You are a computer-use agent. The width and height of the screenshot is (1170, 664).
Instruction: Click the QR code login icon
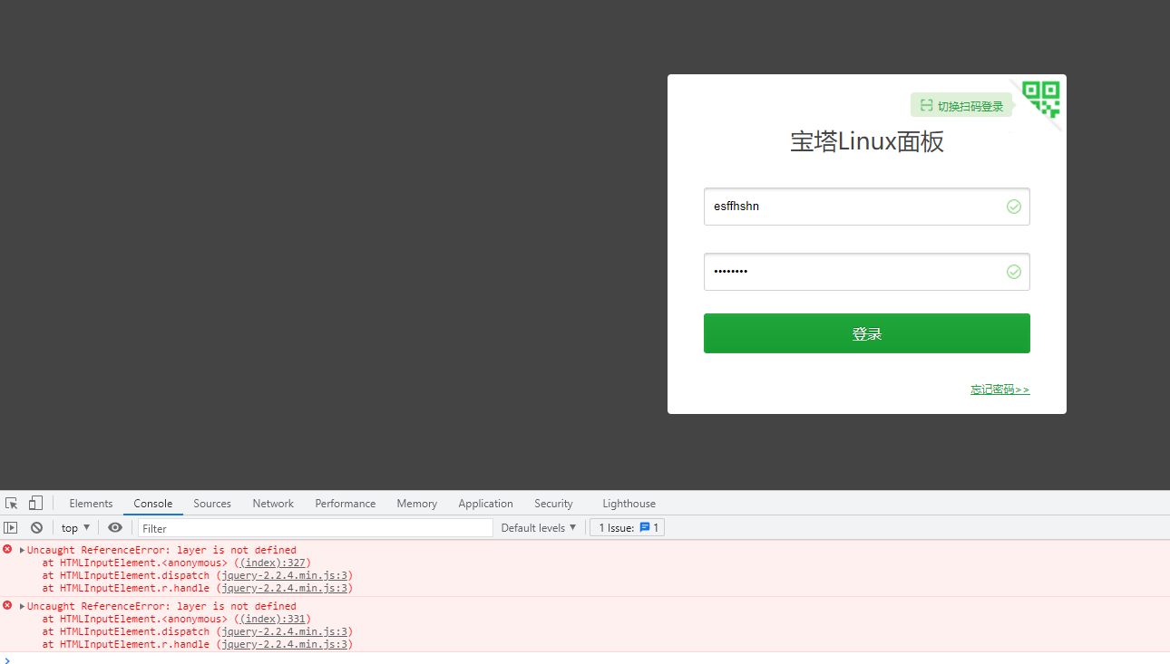[1041, 99]
